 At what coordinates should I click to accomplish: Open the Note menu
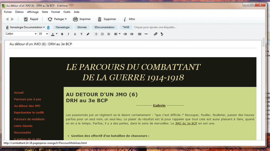point(45,12)
